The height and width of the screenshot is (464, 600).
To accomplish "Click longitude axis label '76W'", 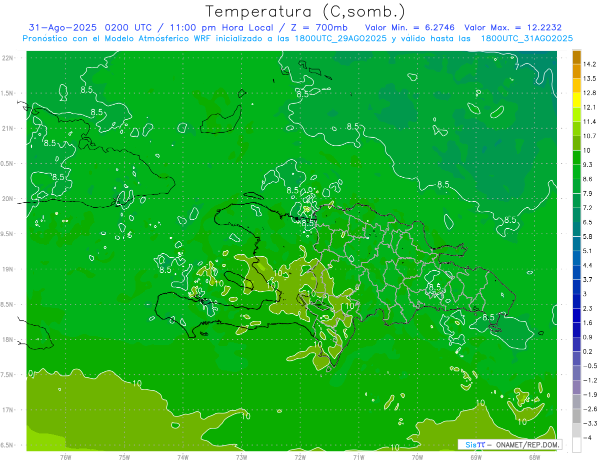I will point(65,457).
